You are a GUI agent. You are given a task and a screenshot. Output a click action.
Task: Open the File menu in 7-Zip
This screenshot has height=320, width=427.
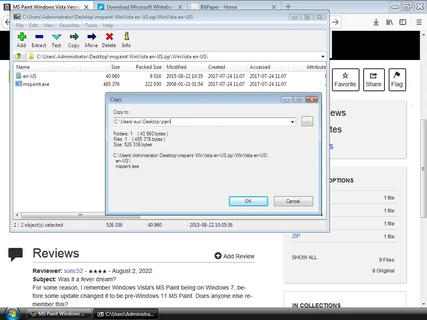point(20,25)
